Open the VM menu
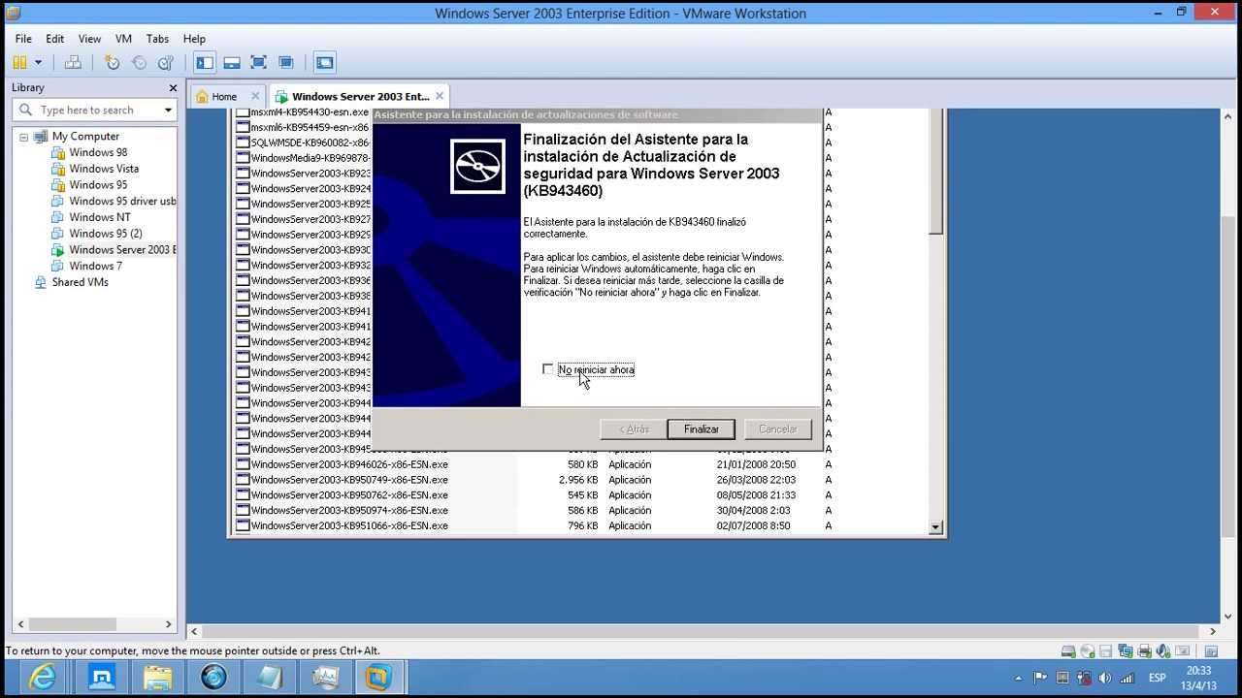 click(123, 39)
